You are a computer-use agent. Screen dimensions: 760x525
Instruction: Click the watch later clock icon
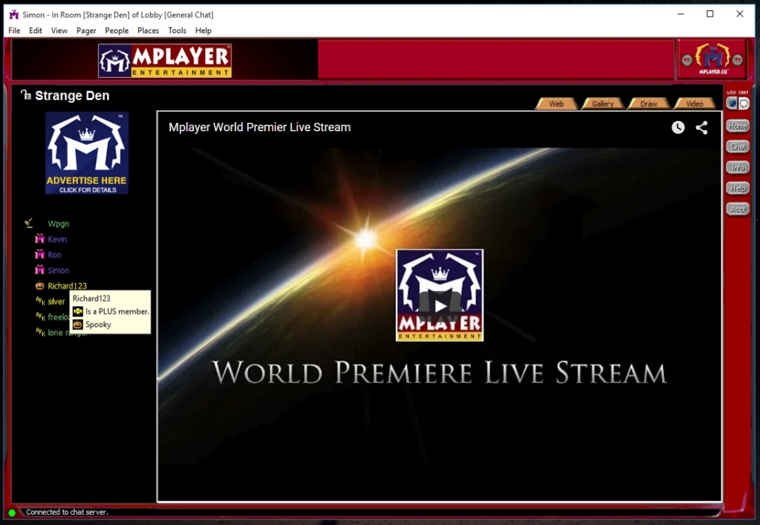(678, 127)
